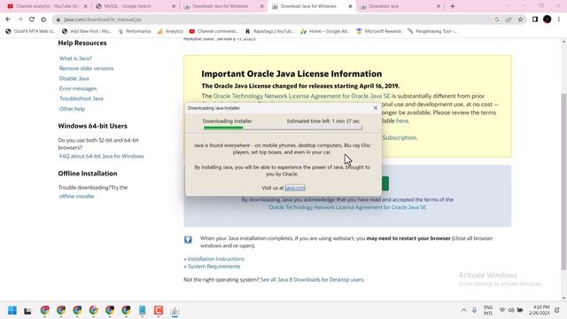Open the Subscription link

pyautogui.click(x=400, y=138)
